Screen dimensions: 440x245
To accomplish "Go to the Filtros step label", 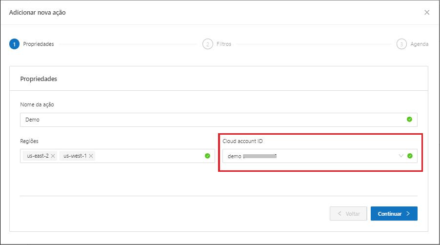I will pyautogui.click(x=224, y=44).
